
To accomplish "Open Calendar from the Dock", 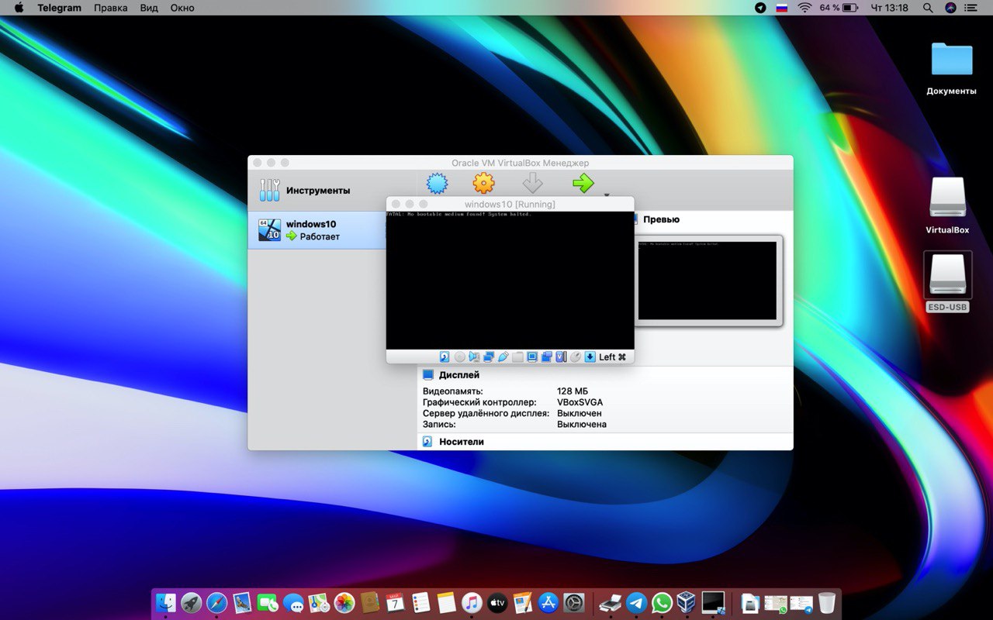I will click(396, 602).
